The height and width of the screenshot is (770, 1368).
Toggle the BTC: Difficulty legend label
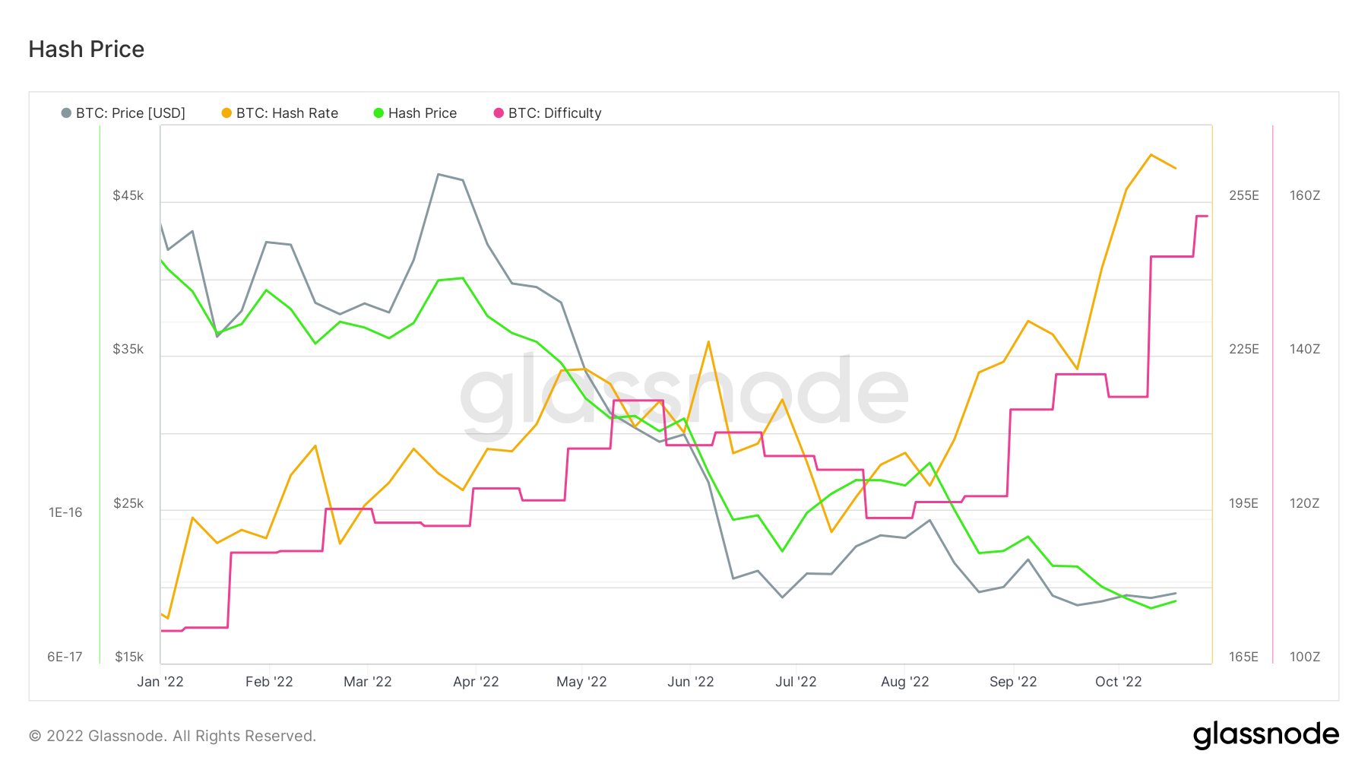tap(555, 113)
